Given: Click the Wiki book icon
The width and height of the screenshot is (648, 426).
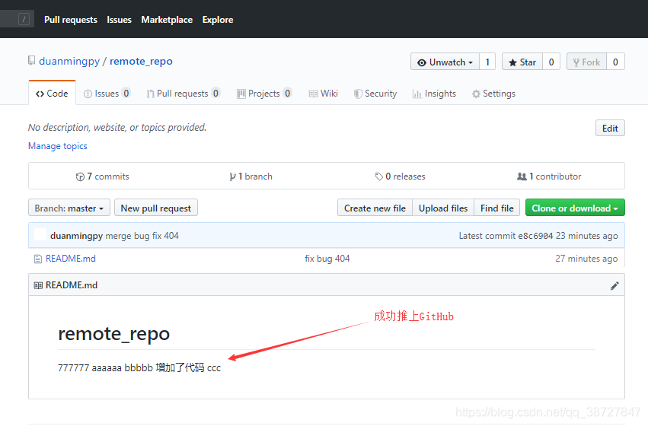Looking at the screenshot, I should click(x=313, y=94).
